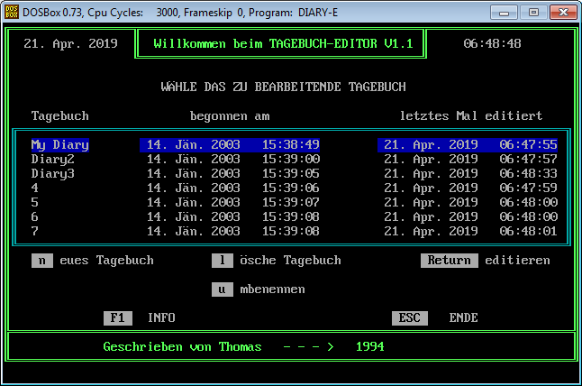Select the 'Diary2' list entry
The image size is (582, 386).
pos(53,159)
